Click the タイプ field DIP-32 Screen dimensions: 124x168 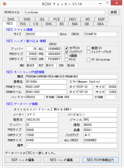click(85, 87)
